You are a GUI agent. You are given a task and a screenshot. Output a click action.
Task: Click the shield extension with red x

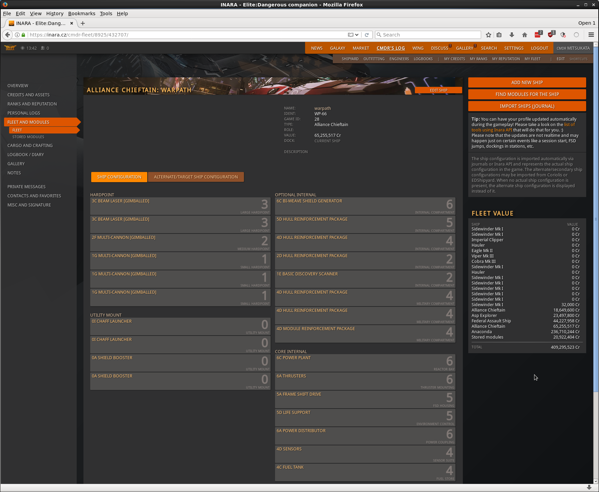click(x=563, y=35)
